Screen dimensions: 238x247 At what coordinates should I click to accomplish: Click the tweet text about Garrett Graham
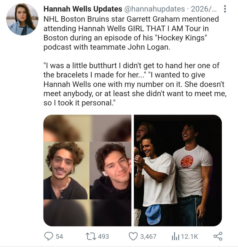pos(131,33)
